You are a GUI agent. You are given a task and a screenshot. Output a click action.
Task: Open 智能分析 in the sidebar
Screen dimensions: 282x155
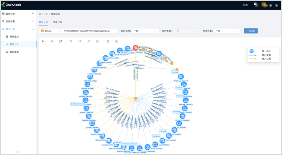[18, 44]
